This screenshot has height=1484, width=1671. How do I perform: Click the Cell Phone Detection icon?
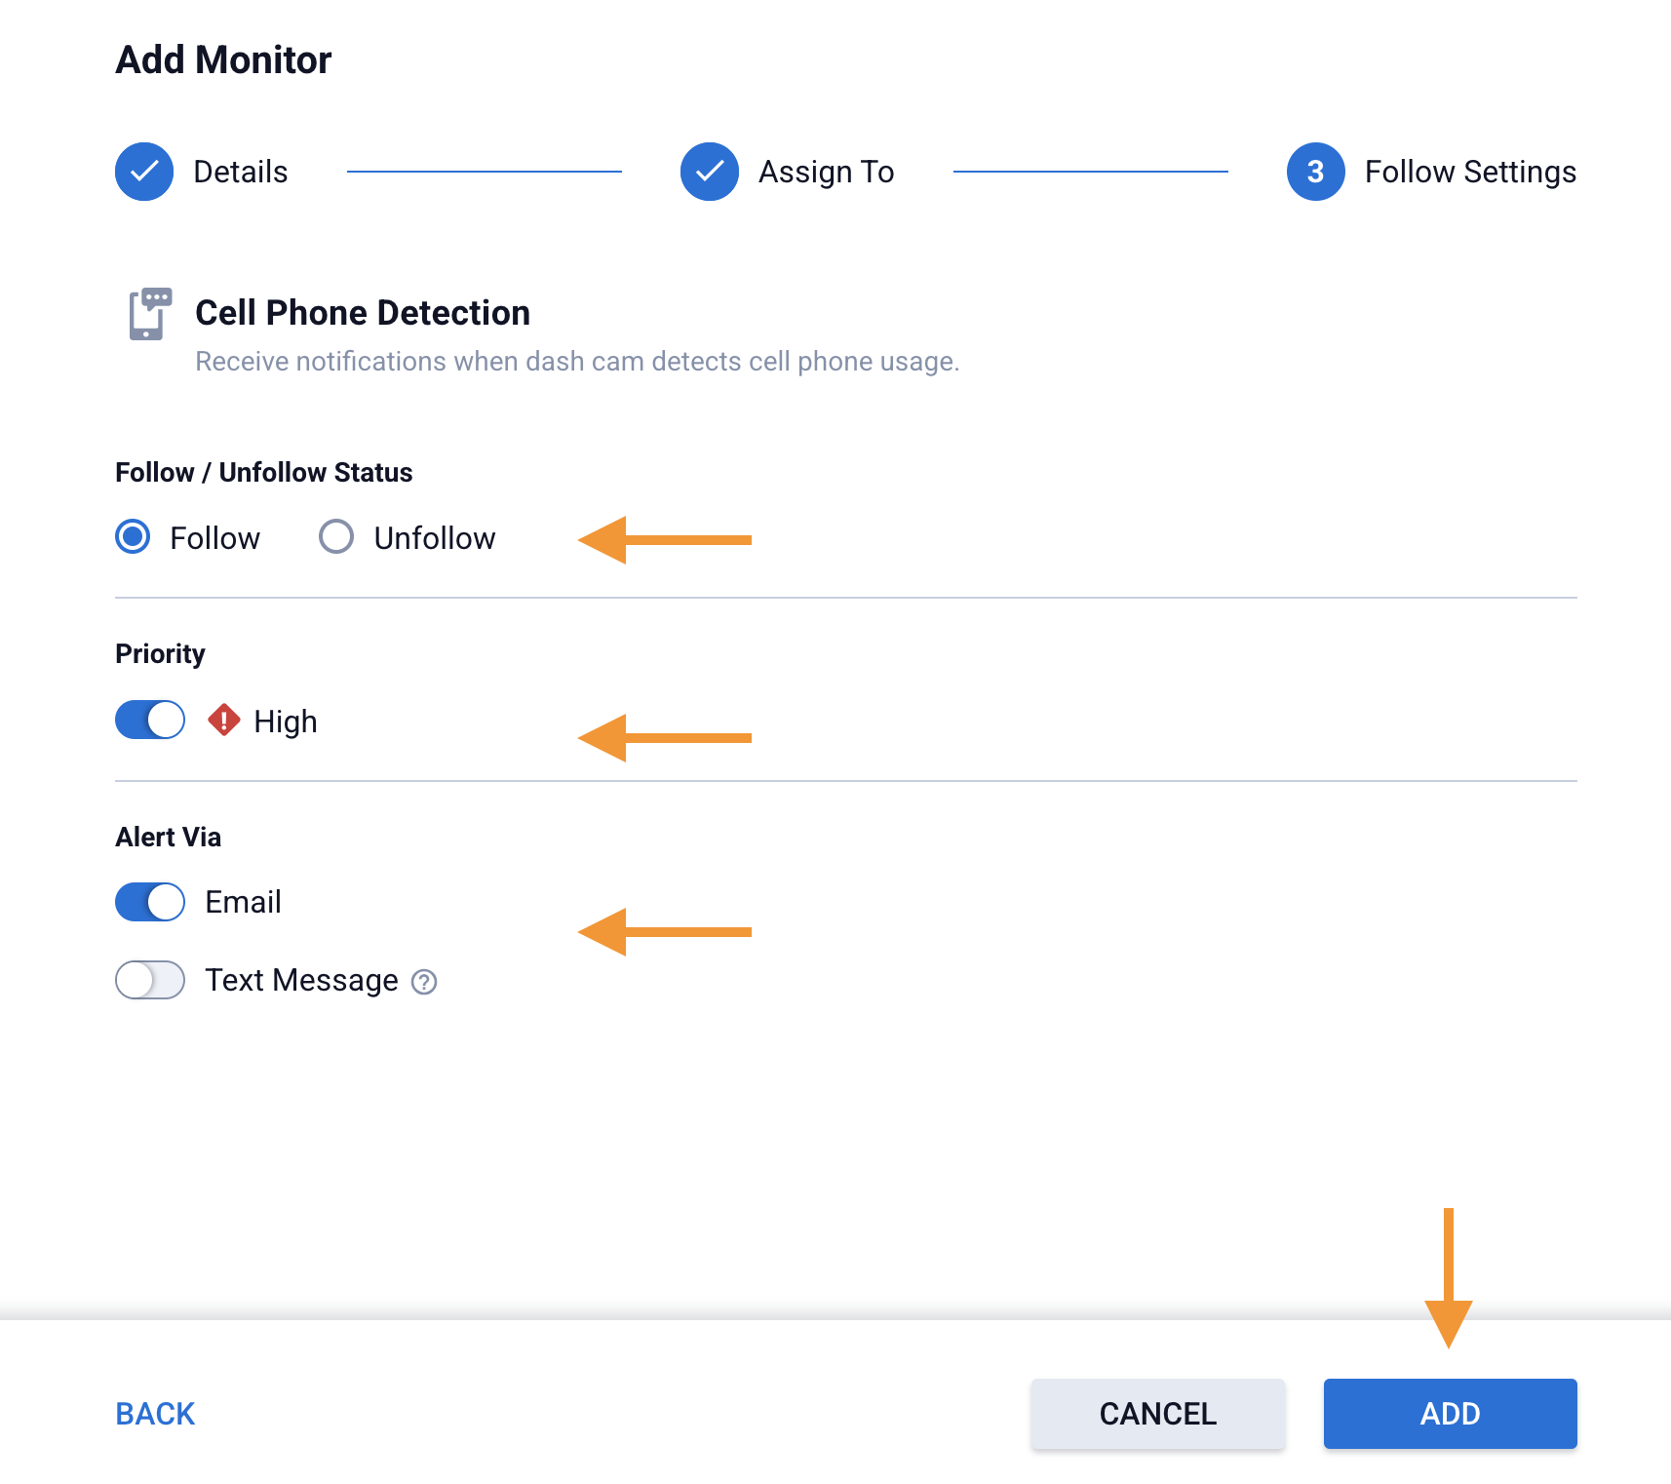pos(149,314)
